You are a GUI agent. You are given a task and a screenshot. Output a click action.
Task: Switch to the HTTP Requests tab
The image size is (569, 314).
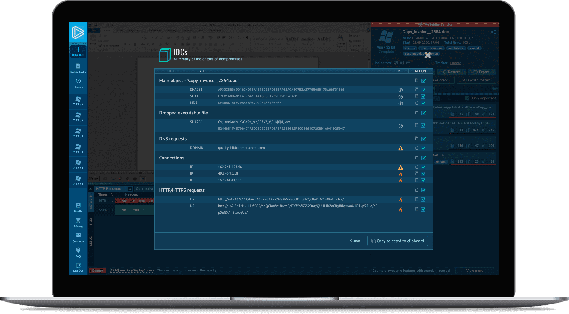(109, 189)
